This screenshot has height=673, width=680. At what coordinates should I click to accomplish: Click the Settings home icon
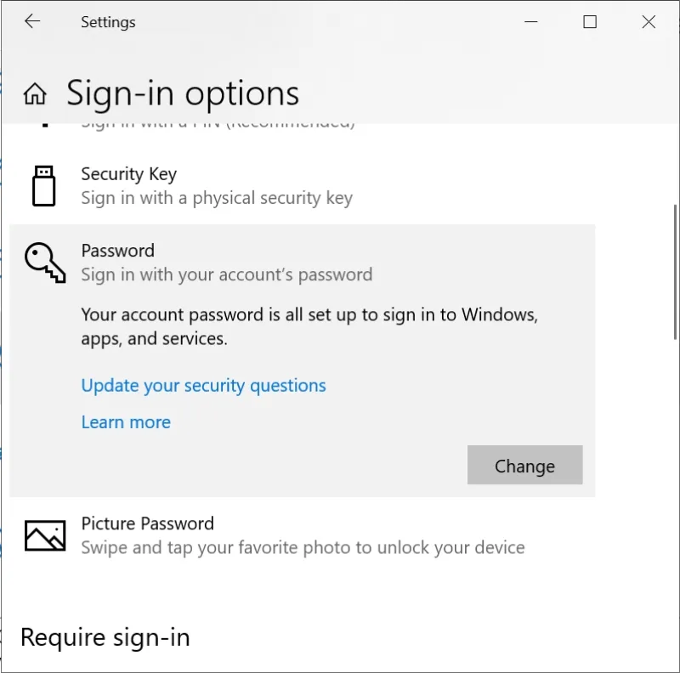[34, 93]
